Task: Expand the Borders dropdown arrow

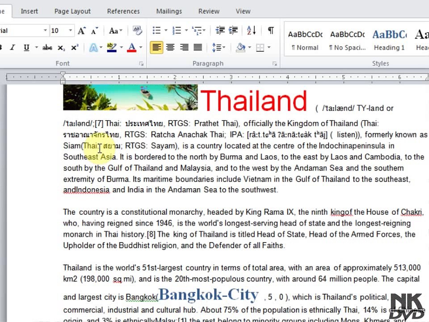Action: click(269, 48)
